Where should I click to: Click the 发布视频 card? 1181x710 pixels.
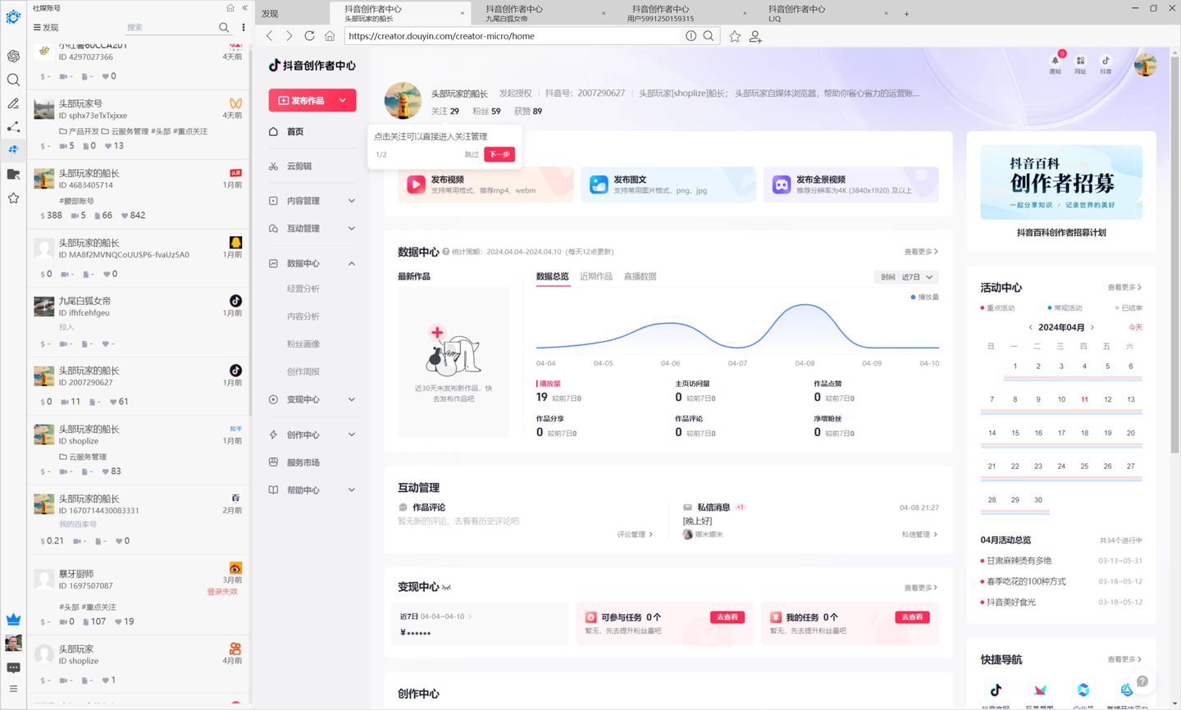pos(486,184)
